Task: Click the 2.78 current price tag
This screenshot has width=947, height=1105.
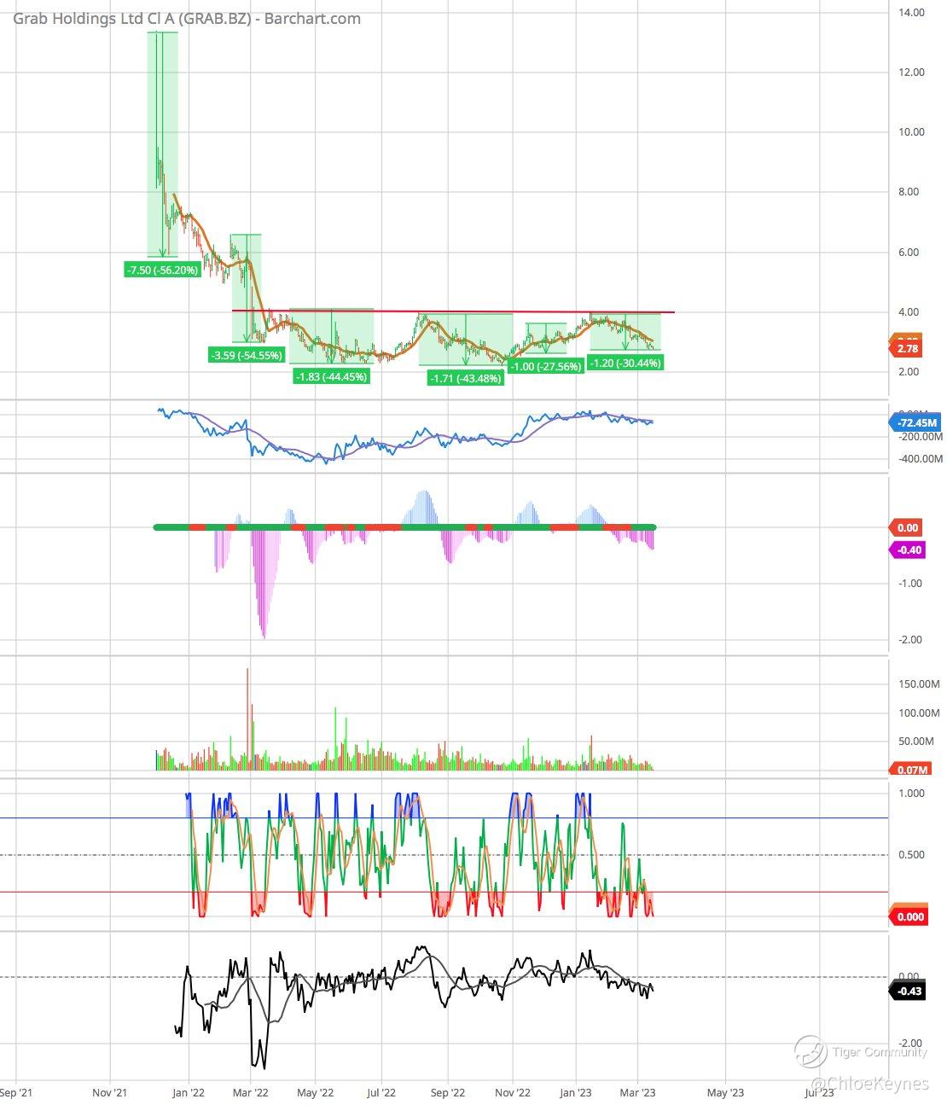Action: (x=908, y=349)
